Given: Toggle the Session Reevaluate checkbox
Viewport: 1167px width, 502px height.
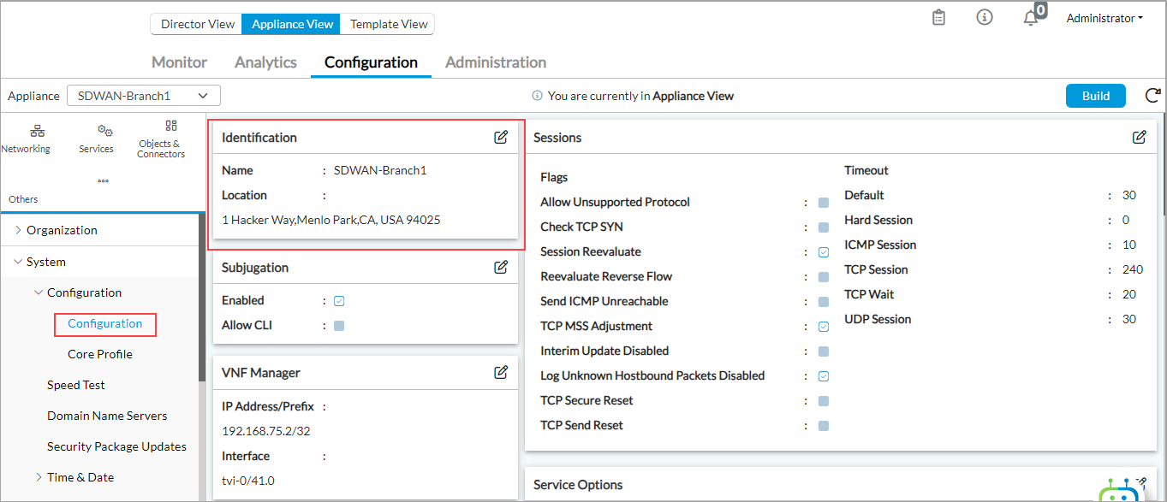Looking at the screenshot, I should [823, 252].
